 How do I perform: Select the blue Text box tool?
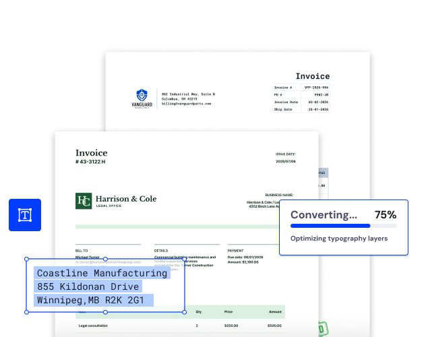25,215
